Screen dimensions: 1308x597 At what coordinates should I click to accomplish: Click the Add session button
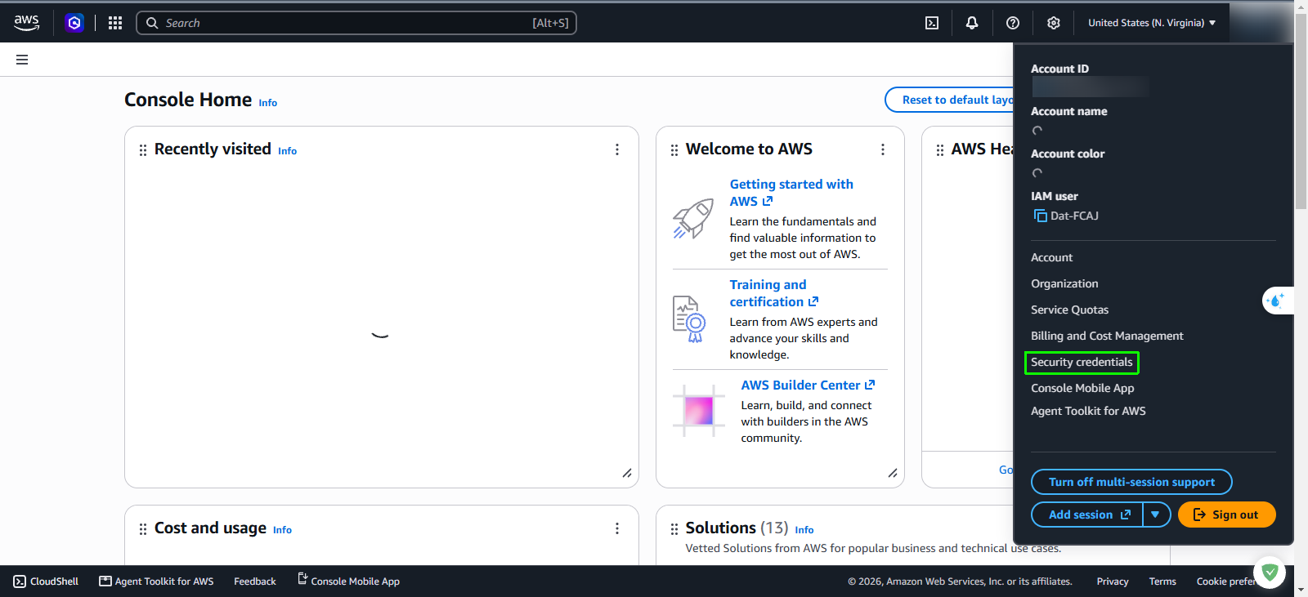click(x=1087, y=515)
